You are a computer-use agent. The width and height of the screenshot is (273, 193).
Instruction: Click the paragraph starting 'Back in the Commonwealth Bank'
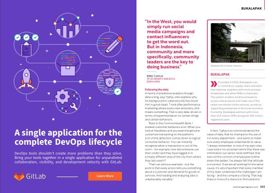click(x=173, y=142)
